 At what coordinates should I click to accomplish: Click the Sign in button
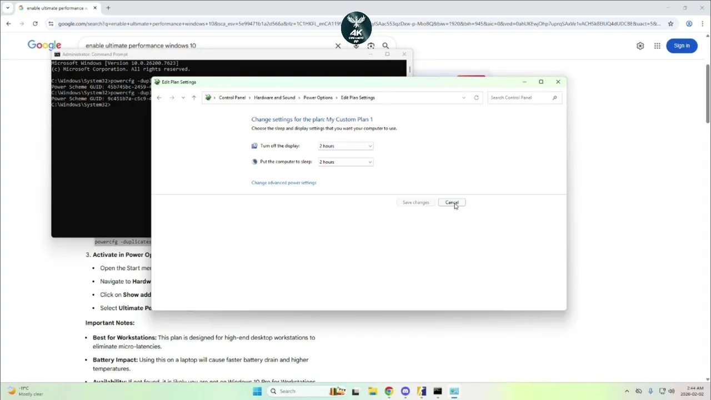click(682, 46)
